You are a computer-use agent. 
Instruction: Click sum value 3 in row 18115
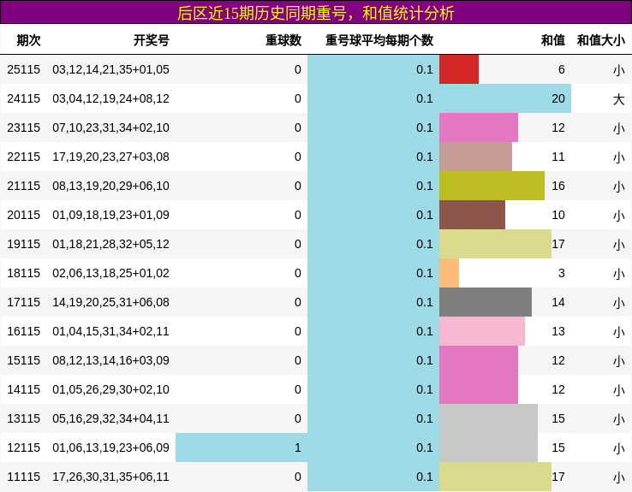click(x=562, y=273)
